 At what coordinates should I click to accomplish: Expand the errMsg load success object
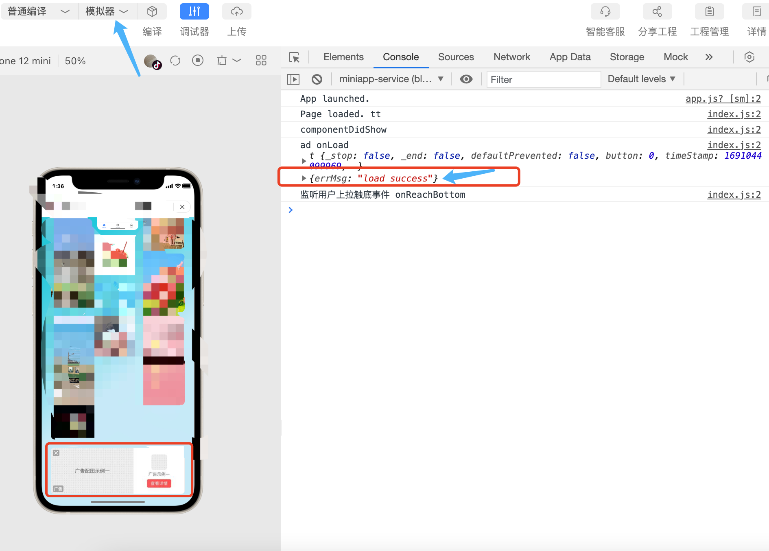click(x=304, y=178)
